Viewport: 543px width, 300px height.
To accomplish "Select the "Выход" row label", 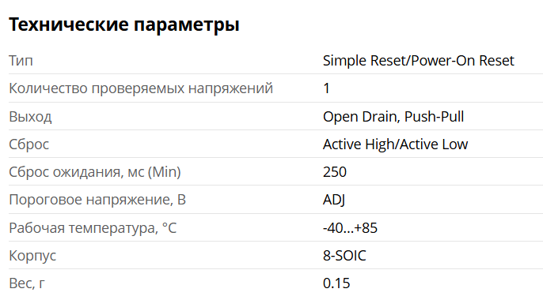I will 30,117.
